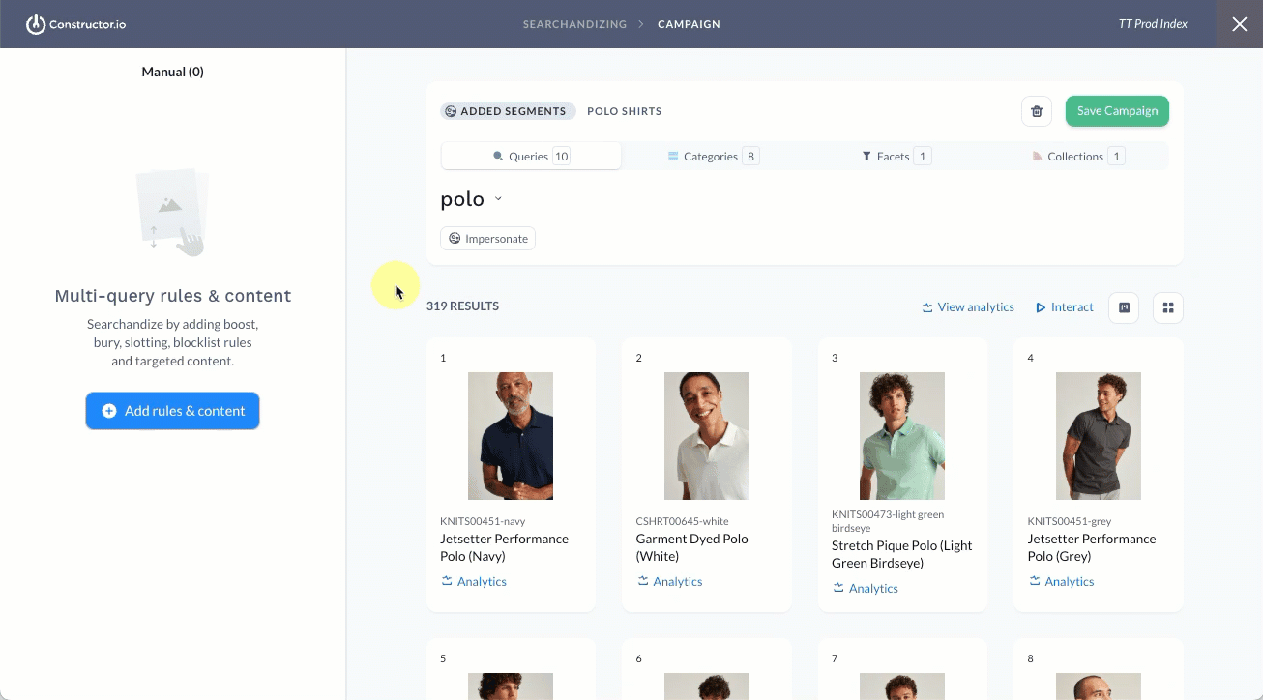This screenshot has height=700, width=1263.
Task: Expand the polo query dropdown
Action: 498,199
